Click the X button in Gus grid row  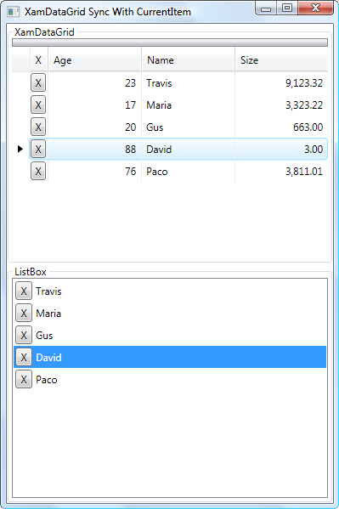pos(38,127)
